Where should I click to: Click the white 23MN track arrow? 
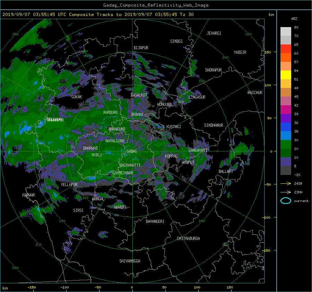pos(286,192)
